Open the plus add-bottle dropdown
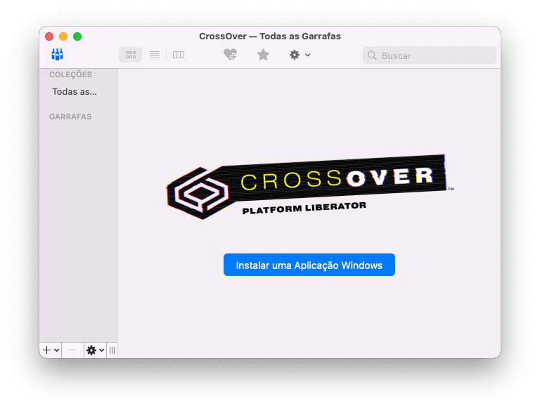The width and height of the screenshot is (540, 410). point(51,350)
